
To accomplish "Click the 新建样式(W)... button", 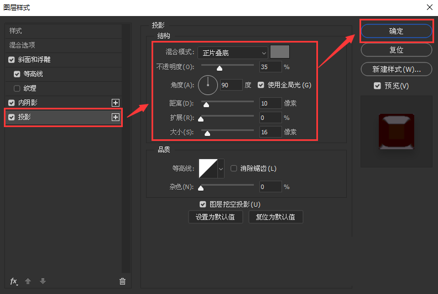I will (x=397, y=69).
